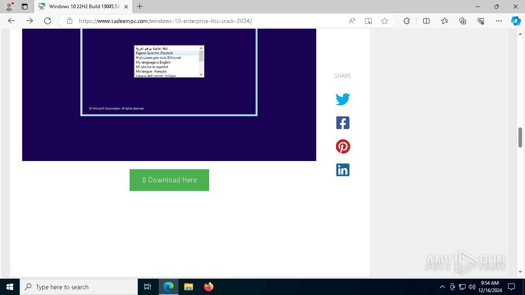Open a new tab
The image size is (525, 295).
coord(140,7)
